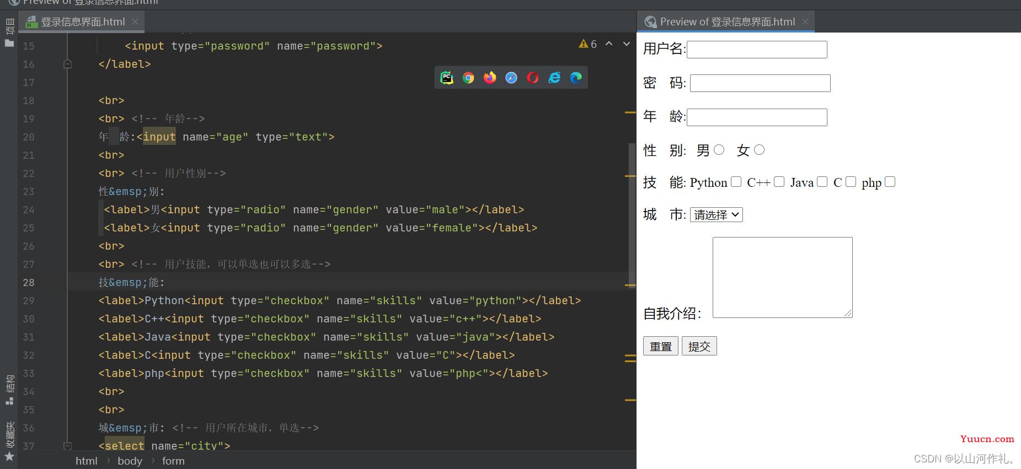This screenshot has height=469, width=1021.
Task: Open page in Firefox browser icon
Action: pyautogui.click(x=490, y=78)
